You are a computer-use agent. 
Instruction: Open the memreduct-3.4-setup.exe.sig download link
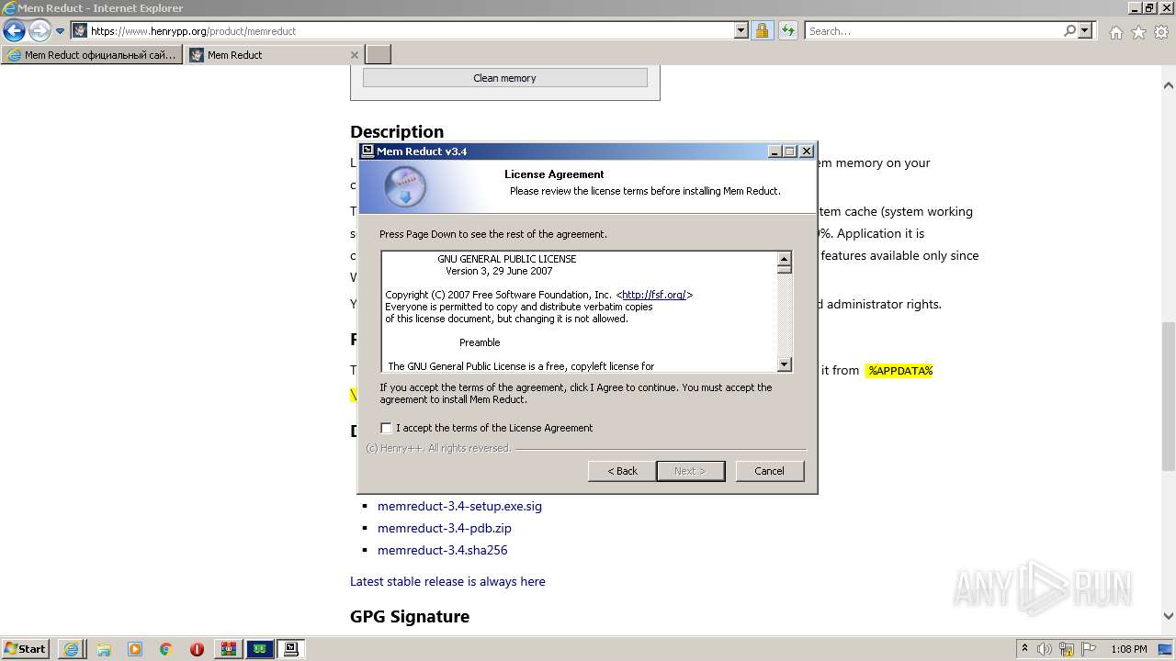(x=459, y=506)
